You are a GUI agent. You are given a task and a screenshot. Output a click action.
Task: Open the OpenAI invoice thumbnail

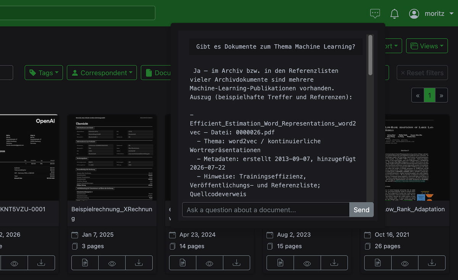(29, 157)
